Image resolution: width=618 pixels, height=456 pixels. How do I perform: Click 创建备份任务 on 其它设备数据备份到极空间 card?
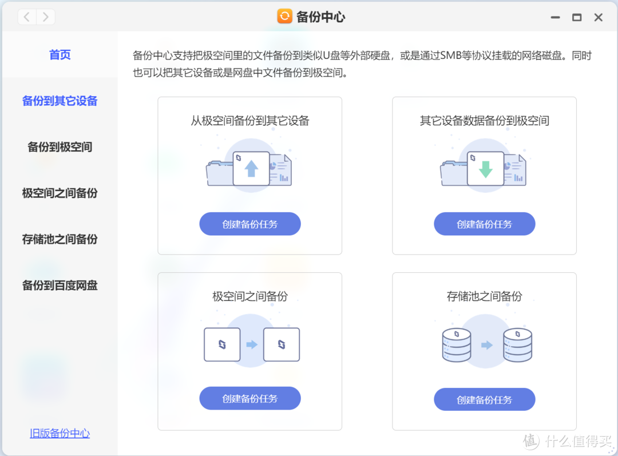click(x=484, y=224)
